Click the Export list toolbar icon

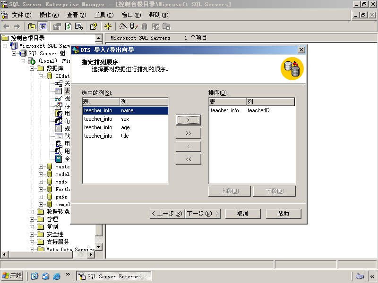tap(79, 26)
